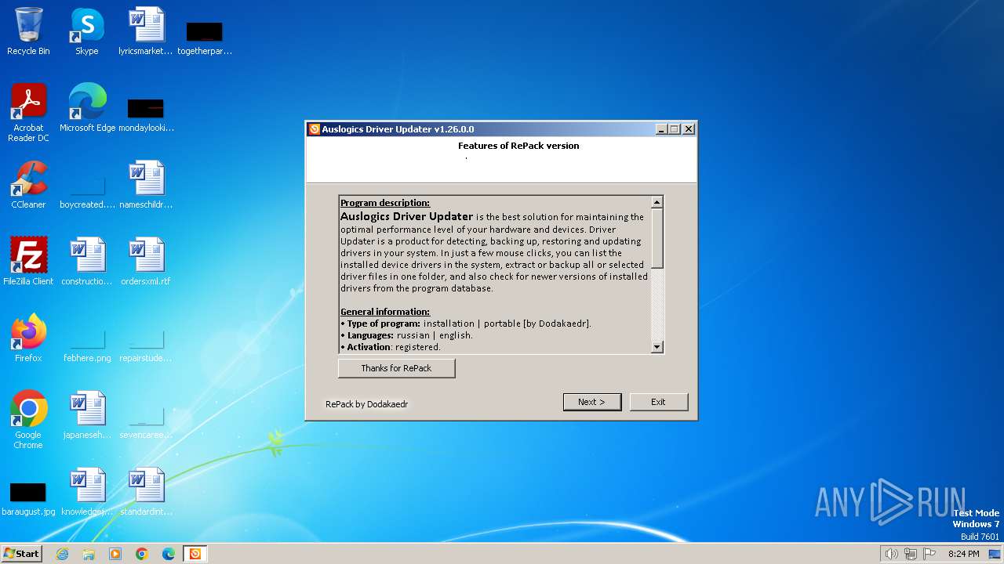
Task: Click Edge icon in the taskbar
Action: pyautogui.click(x=169, y=554)
